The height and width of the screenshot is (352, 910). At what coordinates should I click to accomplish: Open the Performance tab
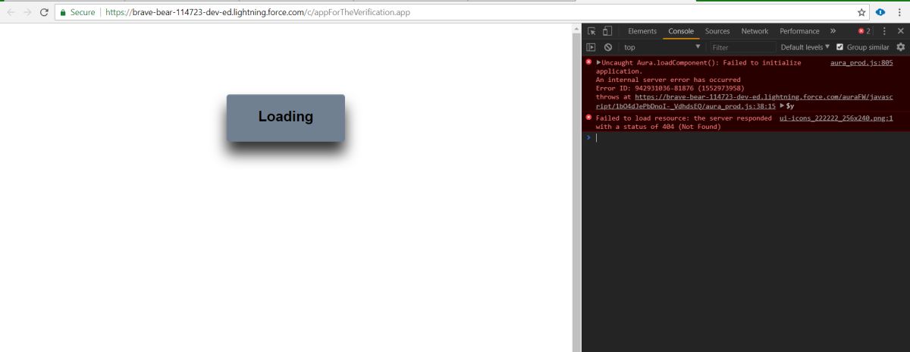click(x=799, y=31)
